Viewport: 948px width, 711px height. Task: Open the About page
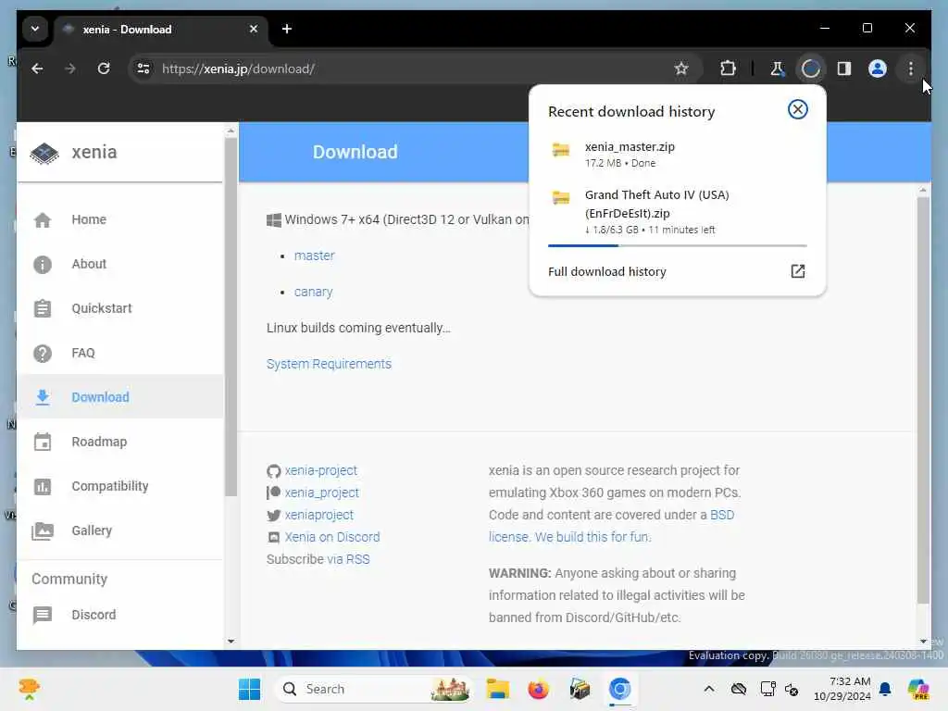pos(119,264)
